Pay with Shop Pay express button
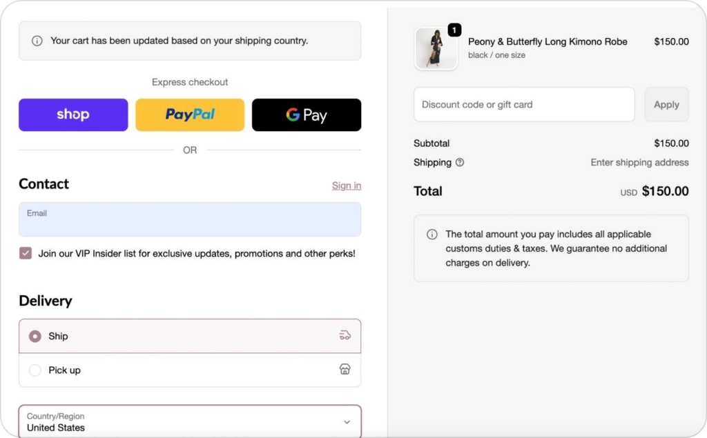This screenshot has width=707, height=438. [x=73, y=115]
